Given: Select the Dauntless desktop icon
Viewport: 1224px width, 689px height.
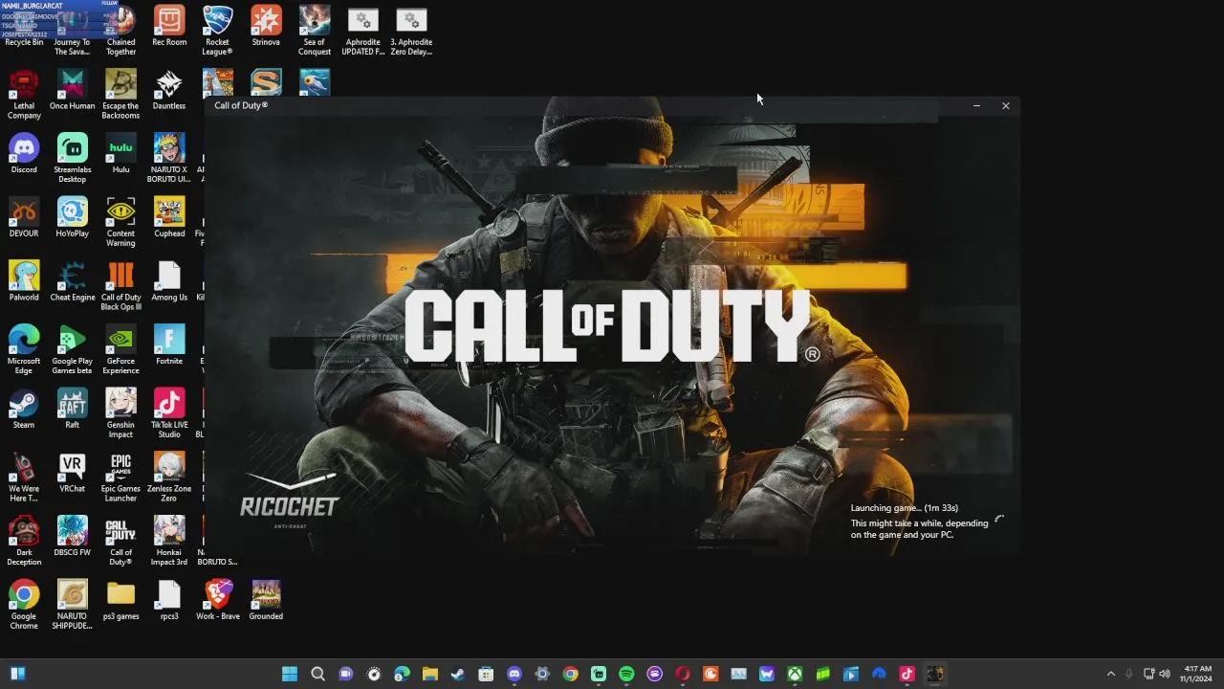Looking at the screenshot, I should pyautogui.click(x=169, y=90).
